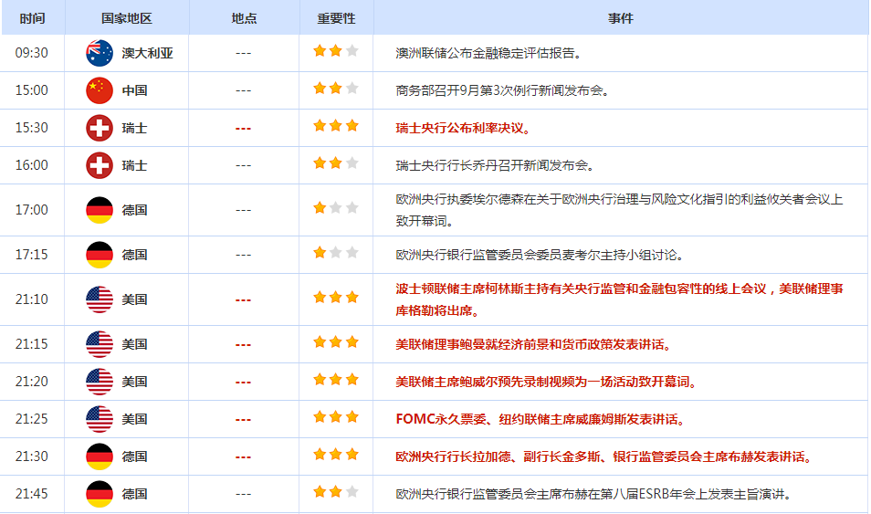Select the 21:10 time cell
This screenshot has height=514, width=871.
click(32, 299)
